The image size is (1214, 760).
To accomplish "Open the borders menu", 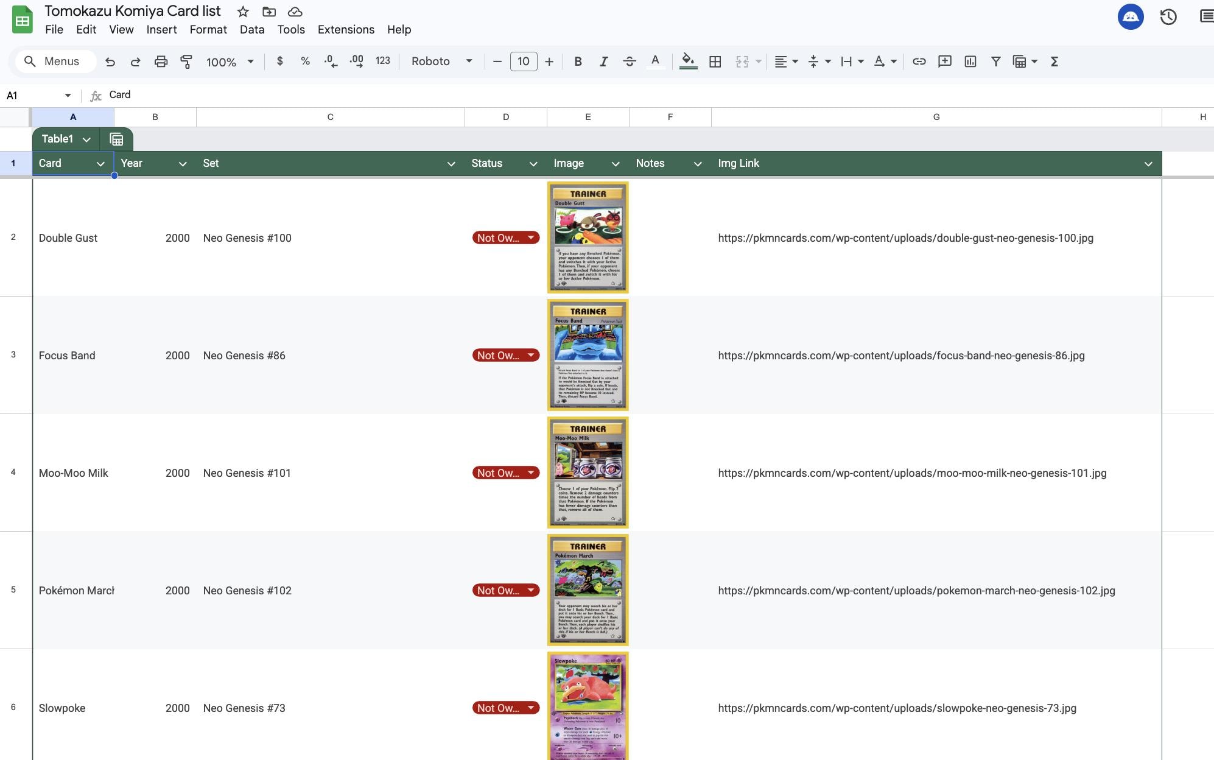I will tap(715, 62).
